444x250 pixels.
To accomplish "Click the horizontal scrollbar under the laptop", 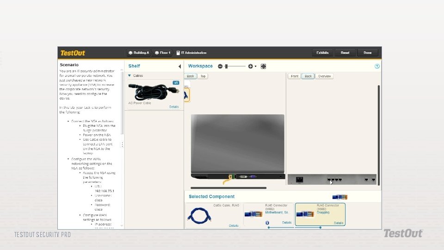I will coord(228,187).
